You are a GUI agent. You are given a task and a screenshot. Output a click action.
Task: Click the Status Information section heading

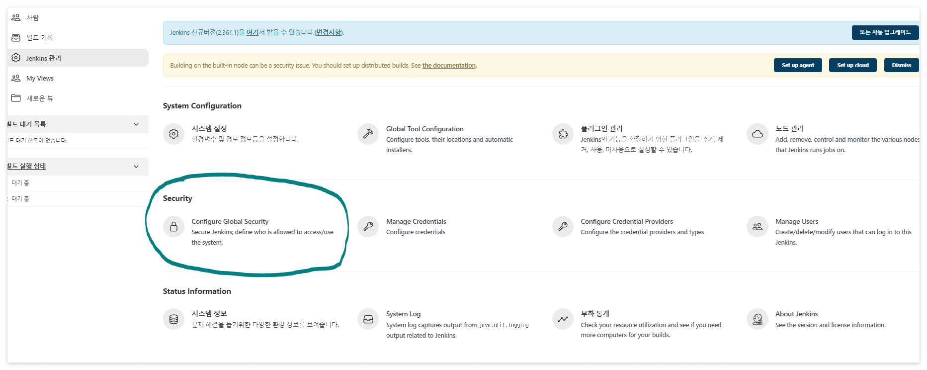(x=197, y=291)
